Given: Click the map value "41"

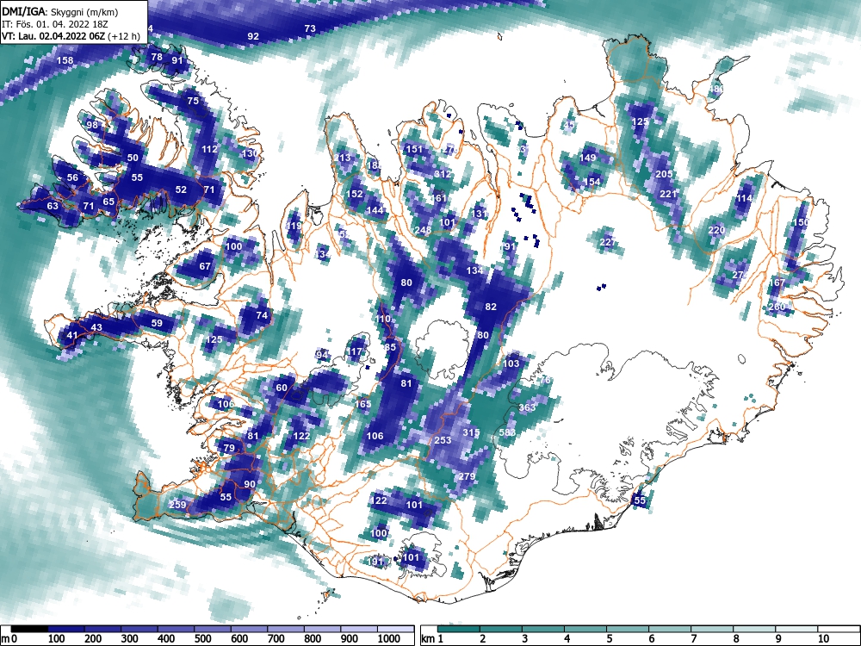Looking at the screenshot, I should pos(72,335).
